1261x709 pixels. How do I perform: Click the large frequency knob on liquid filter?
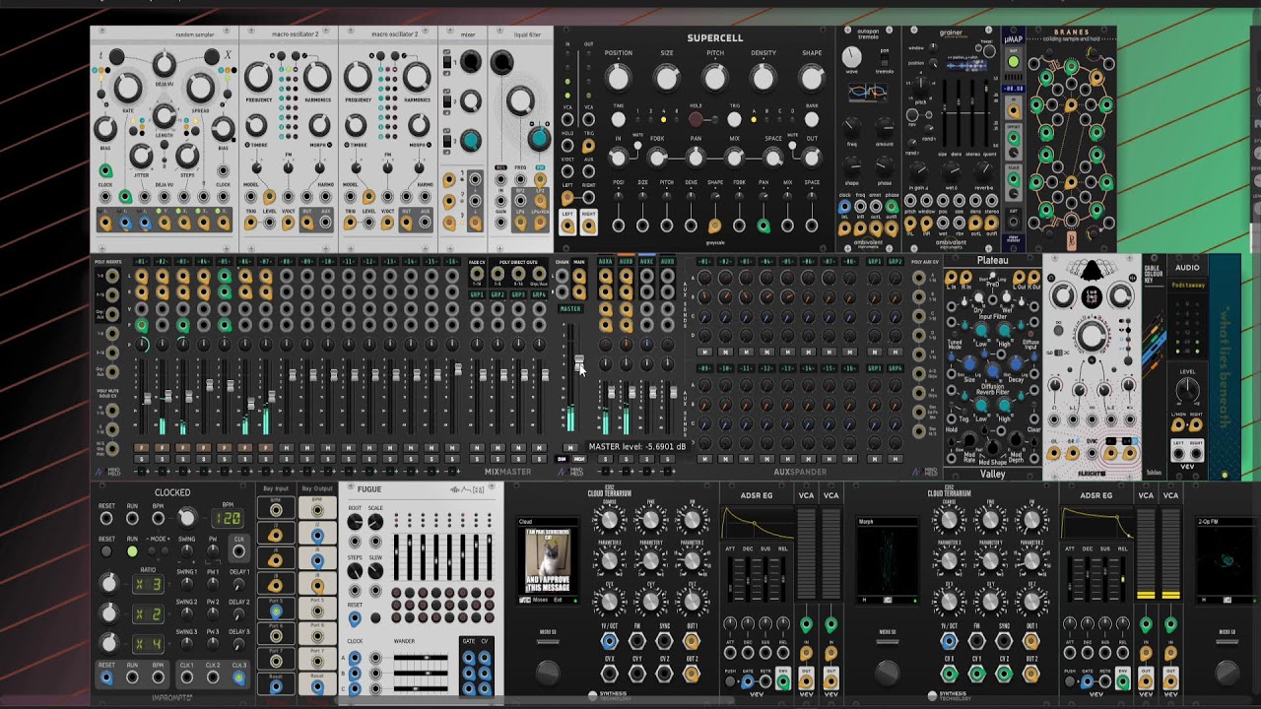tap(520, 100)
